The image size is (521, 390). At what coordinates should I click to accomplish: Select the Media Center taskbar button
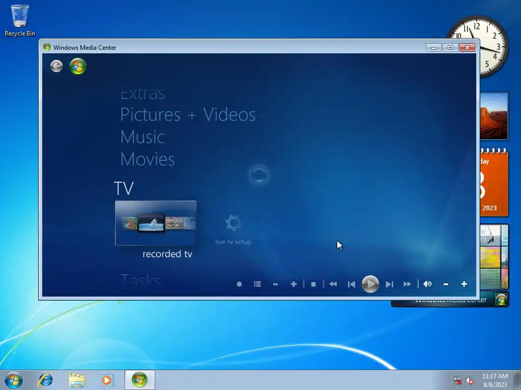click(x=139, y=380)
